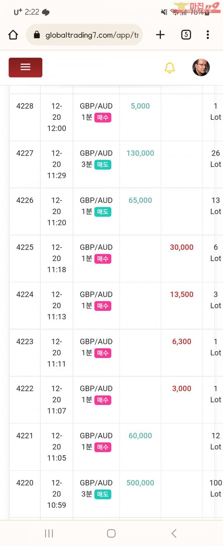Select the 매도 badge in row 4227
The image size is (223, 546).
pyautogui.click(x=103, y=165)
